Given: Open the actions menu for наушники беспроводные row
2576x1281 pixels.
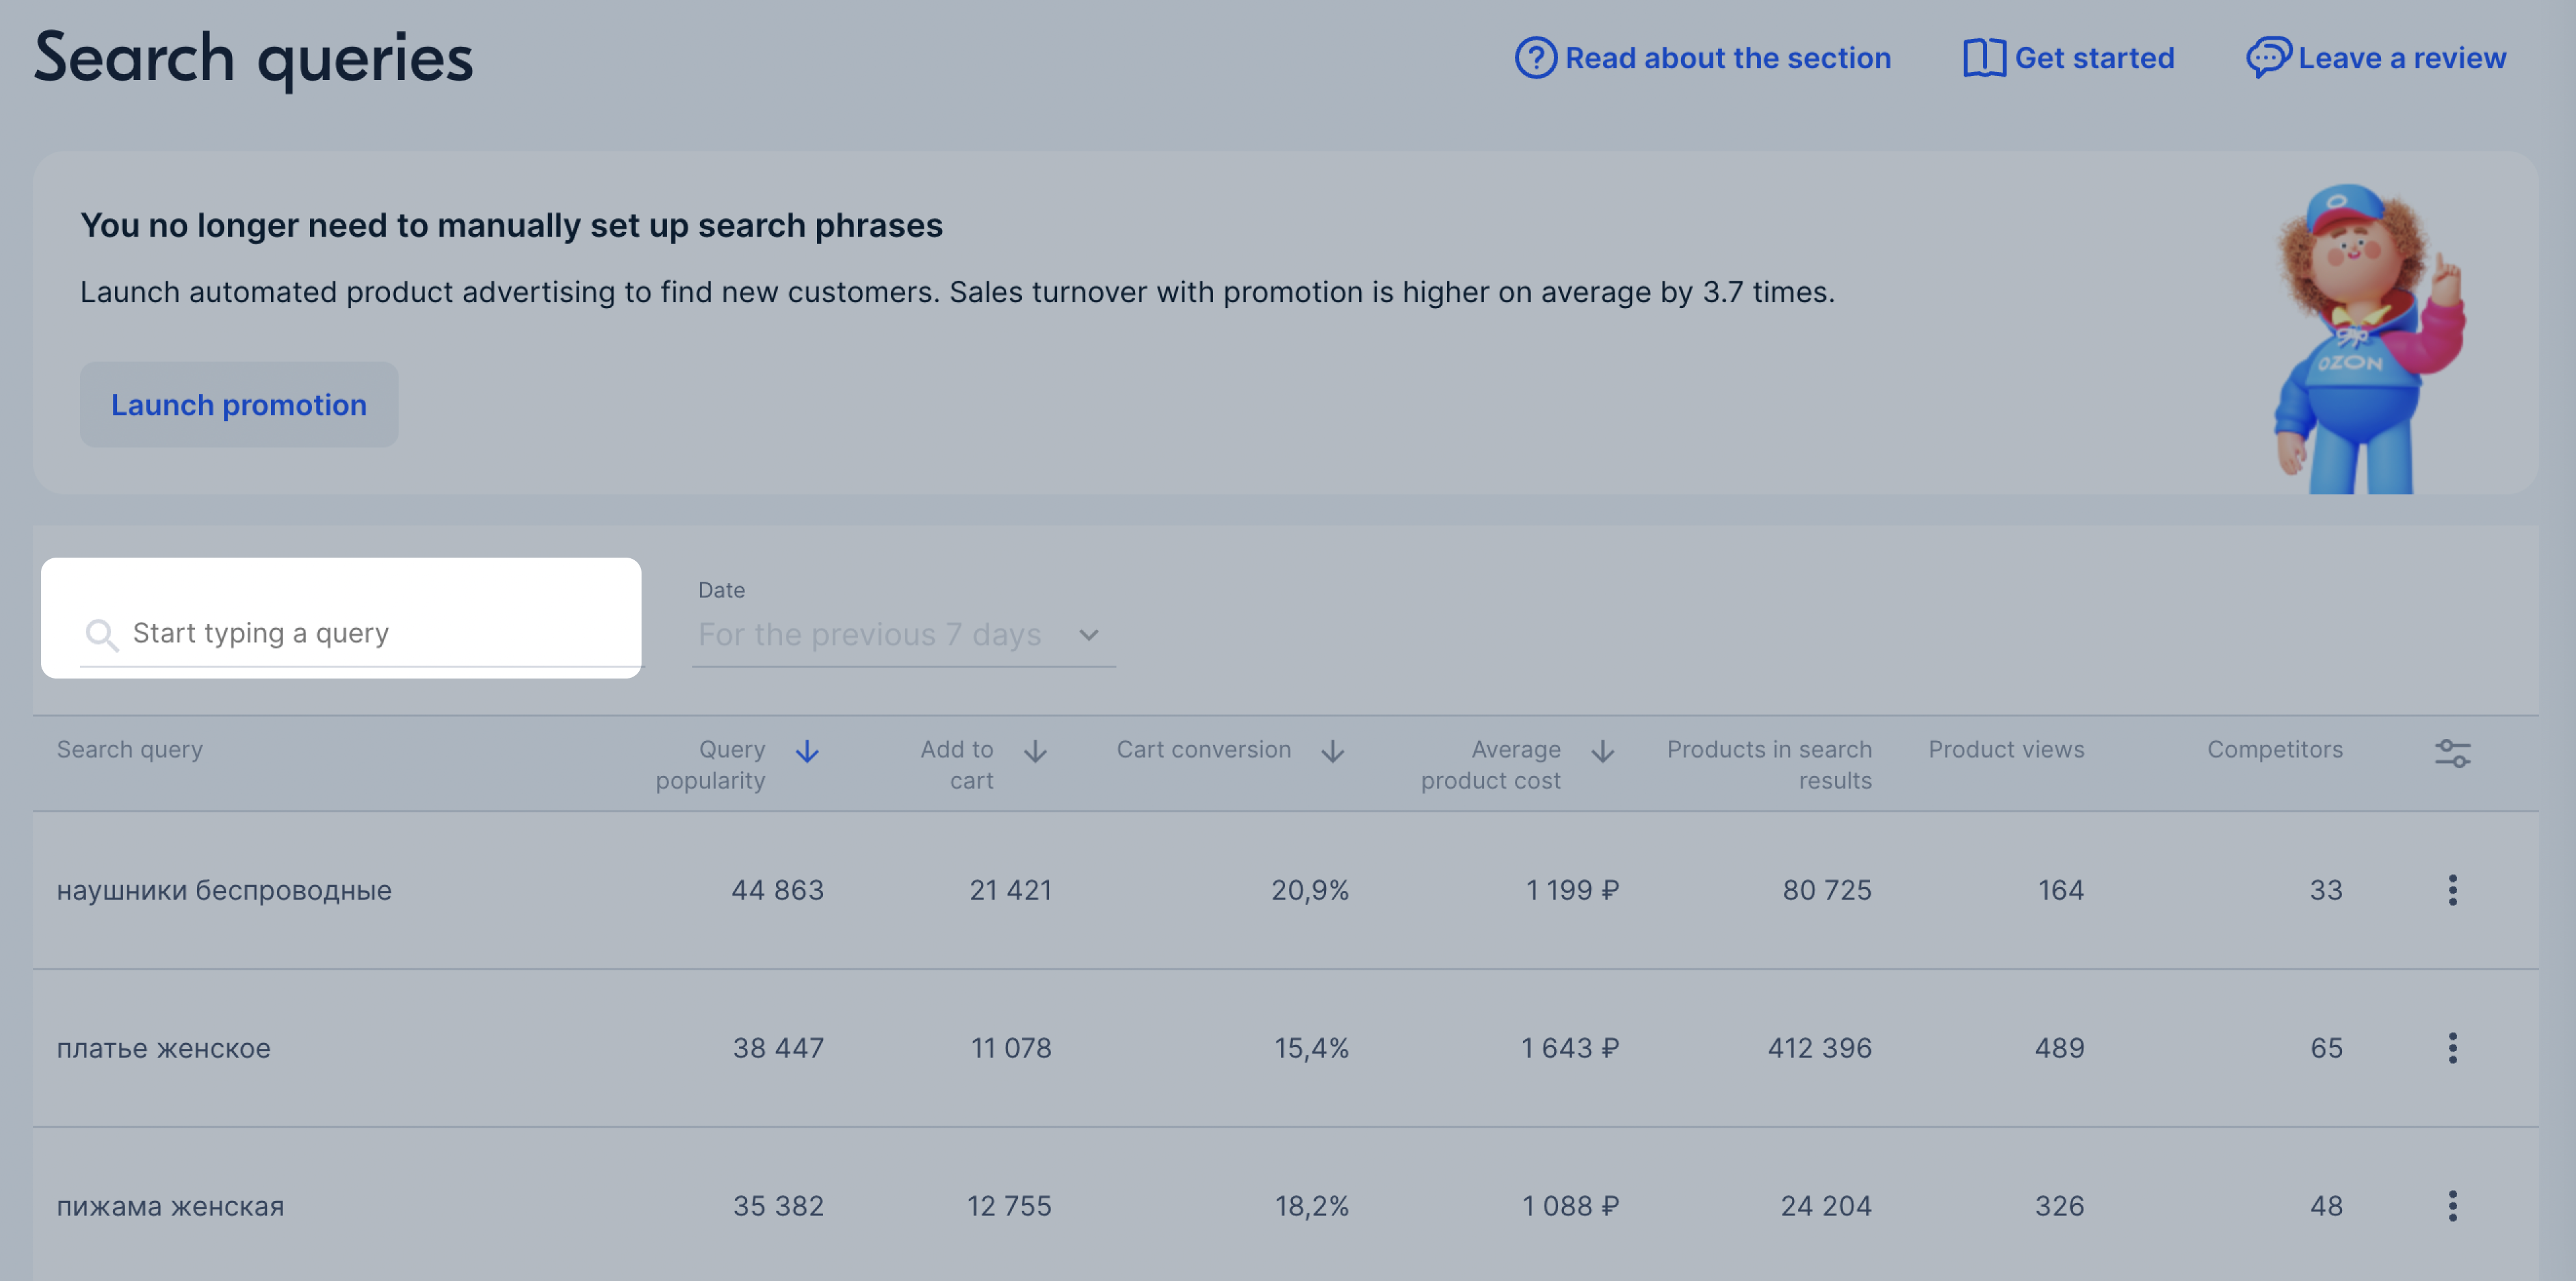Looking at the screenshot, I should [2452, 889].
